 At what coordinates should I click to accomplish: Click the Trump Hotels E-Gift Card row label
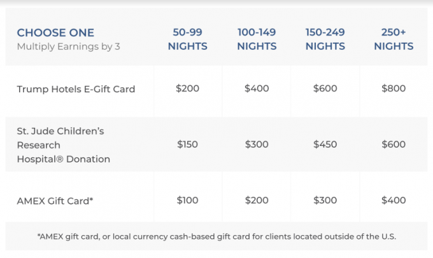[x=76, y=89]
